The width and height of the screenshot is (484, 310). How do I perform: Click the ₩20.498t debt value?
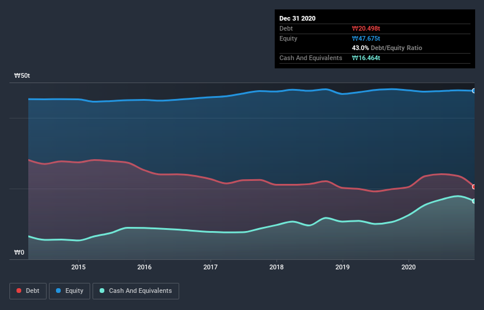point(366,28)
